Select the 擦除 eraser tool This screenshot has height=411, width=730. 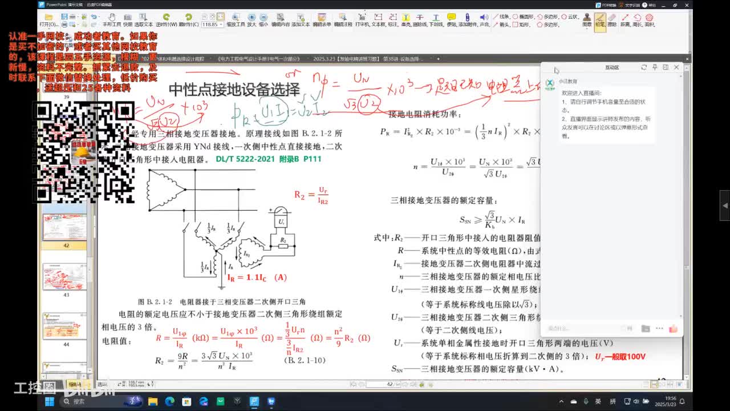pyautogui.click(x=611, y=21)
